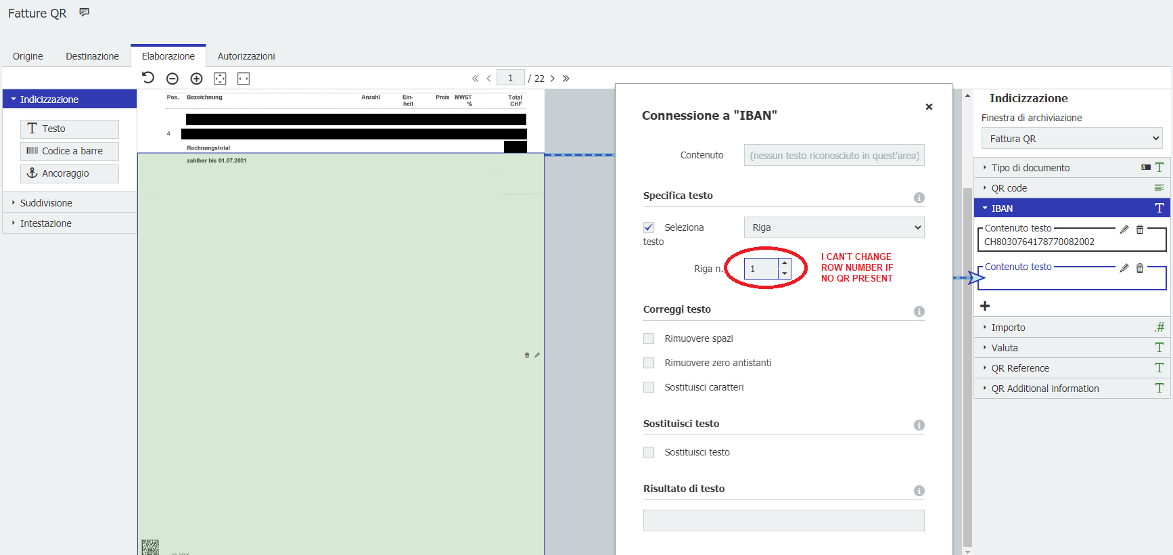1173x555 pixels.
Task: Uncheck the Seleziona testo checkbox
Action: tap(649, 227)
